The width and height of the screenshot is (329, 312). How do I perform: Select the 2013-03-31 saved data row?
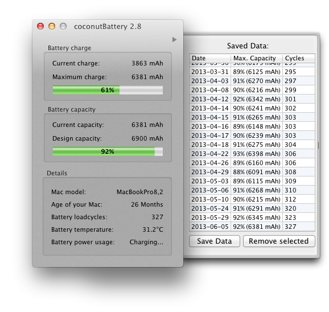tap(252, 72)
